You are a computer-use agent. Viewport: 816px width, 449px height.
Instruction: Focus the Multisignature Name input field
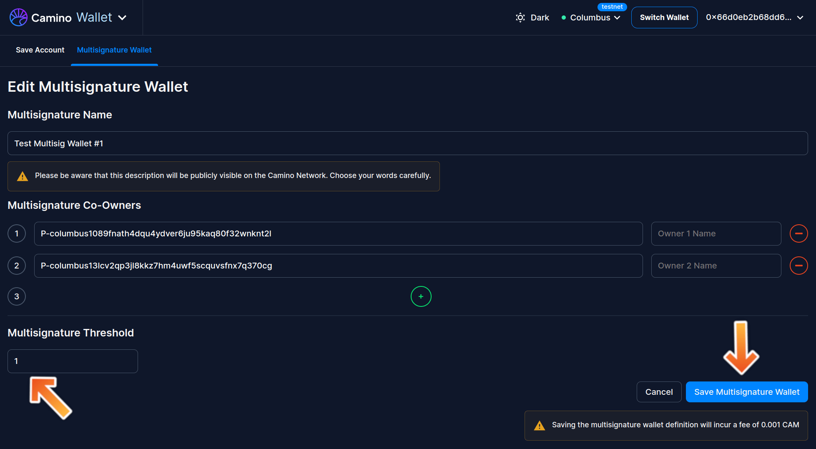[x=408, y=143]
